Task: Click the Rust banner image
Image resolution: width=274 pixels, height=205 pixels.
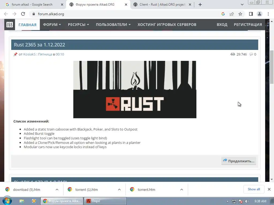Action: point(135,89)
